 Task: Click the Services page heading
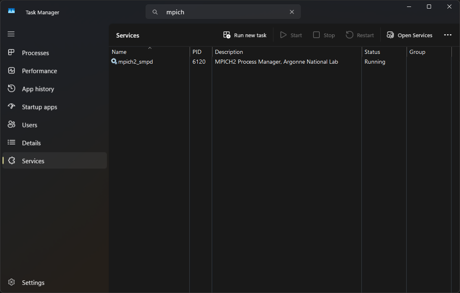click(128, 35)
